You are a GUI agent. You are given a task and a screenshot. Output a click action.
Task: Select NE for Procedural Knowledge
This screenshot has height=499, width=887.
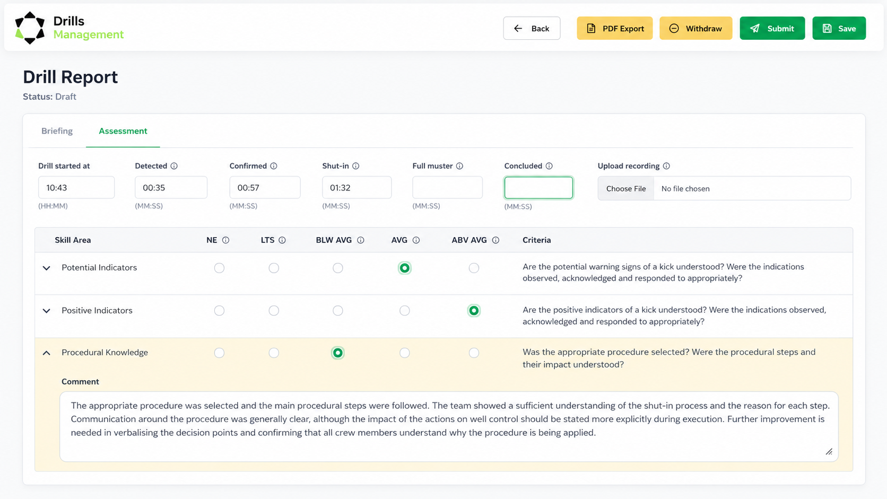click(x=219, y=353)
